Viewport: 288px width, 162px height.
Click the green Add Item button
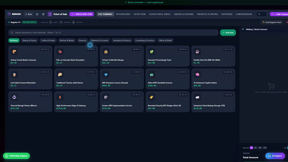(228, 32)
